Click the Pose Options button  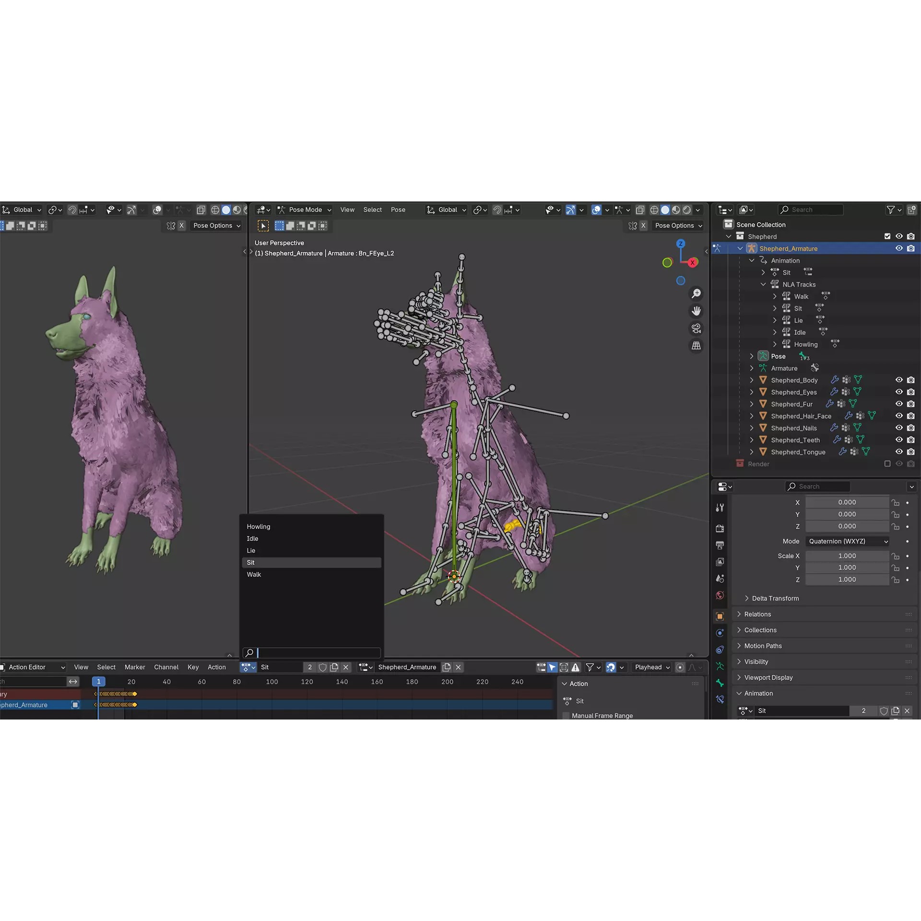point(678,225)
